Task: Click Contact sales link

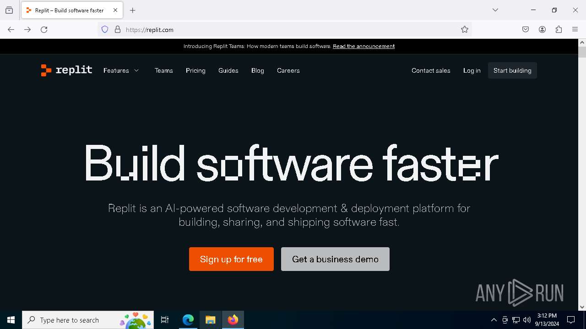Action: 431,70
